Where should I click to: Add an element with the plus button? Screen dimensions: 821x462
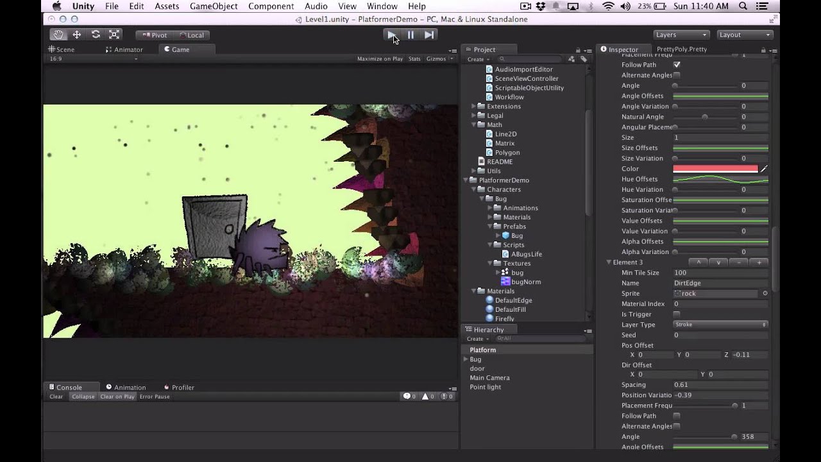click(x=759, y=262)
